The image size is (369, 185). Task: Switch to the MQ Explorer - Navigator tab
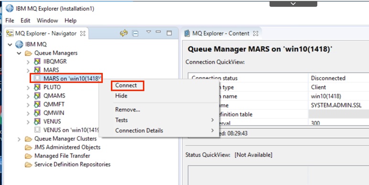[x=46, y=33]
